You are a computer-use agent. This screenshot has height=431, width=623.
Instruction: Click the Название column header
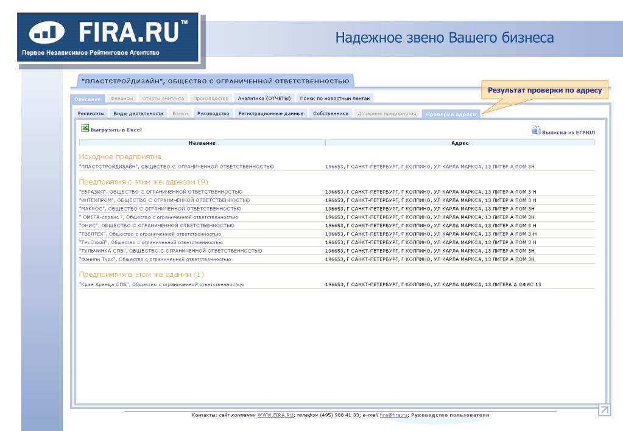click(x=202, y=143)
